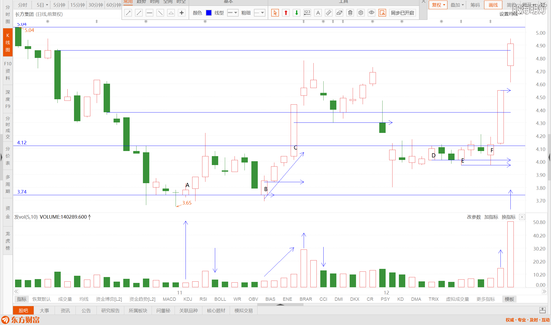Close the volume indicator panel
551x325 pixels.
pyautogui.click(x=522, y=217)
